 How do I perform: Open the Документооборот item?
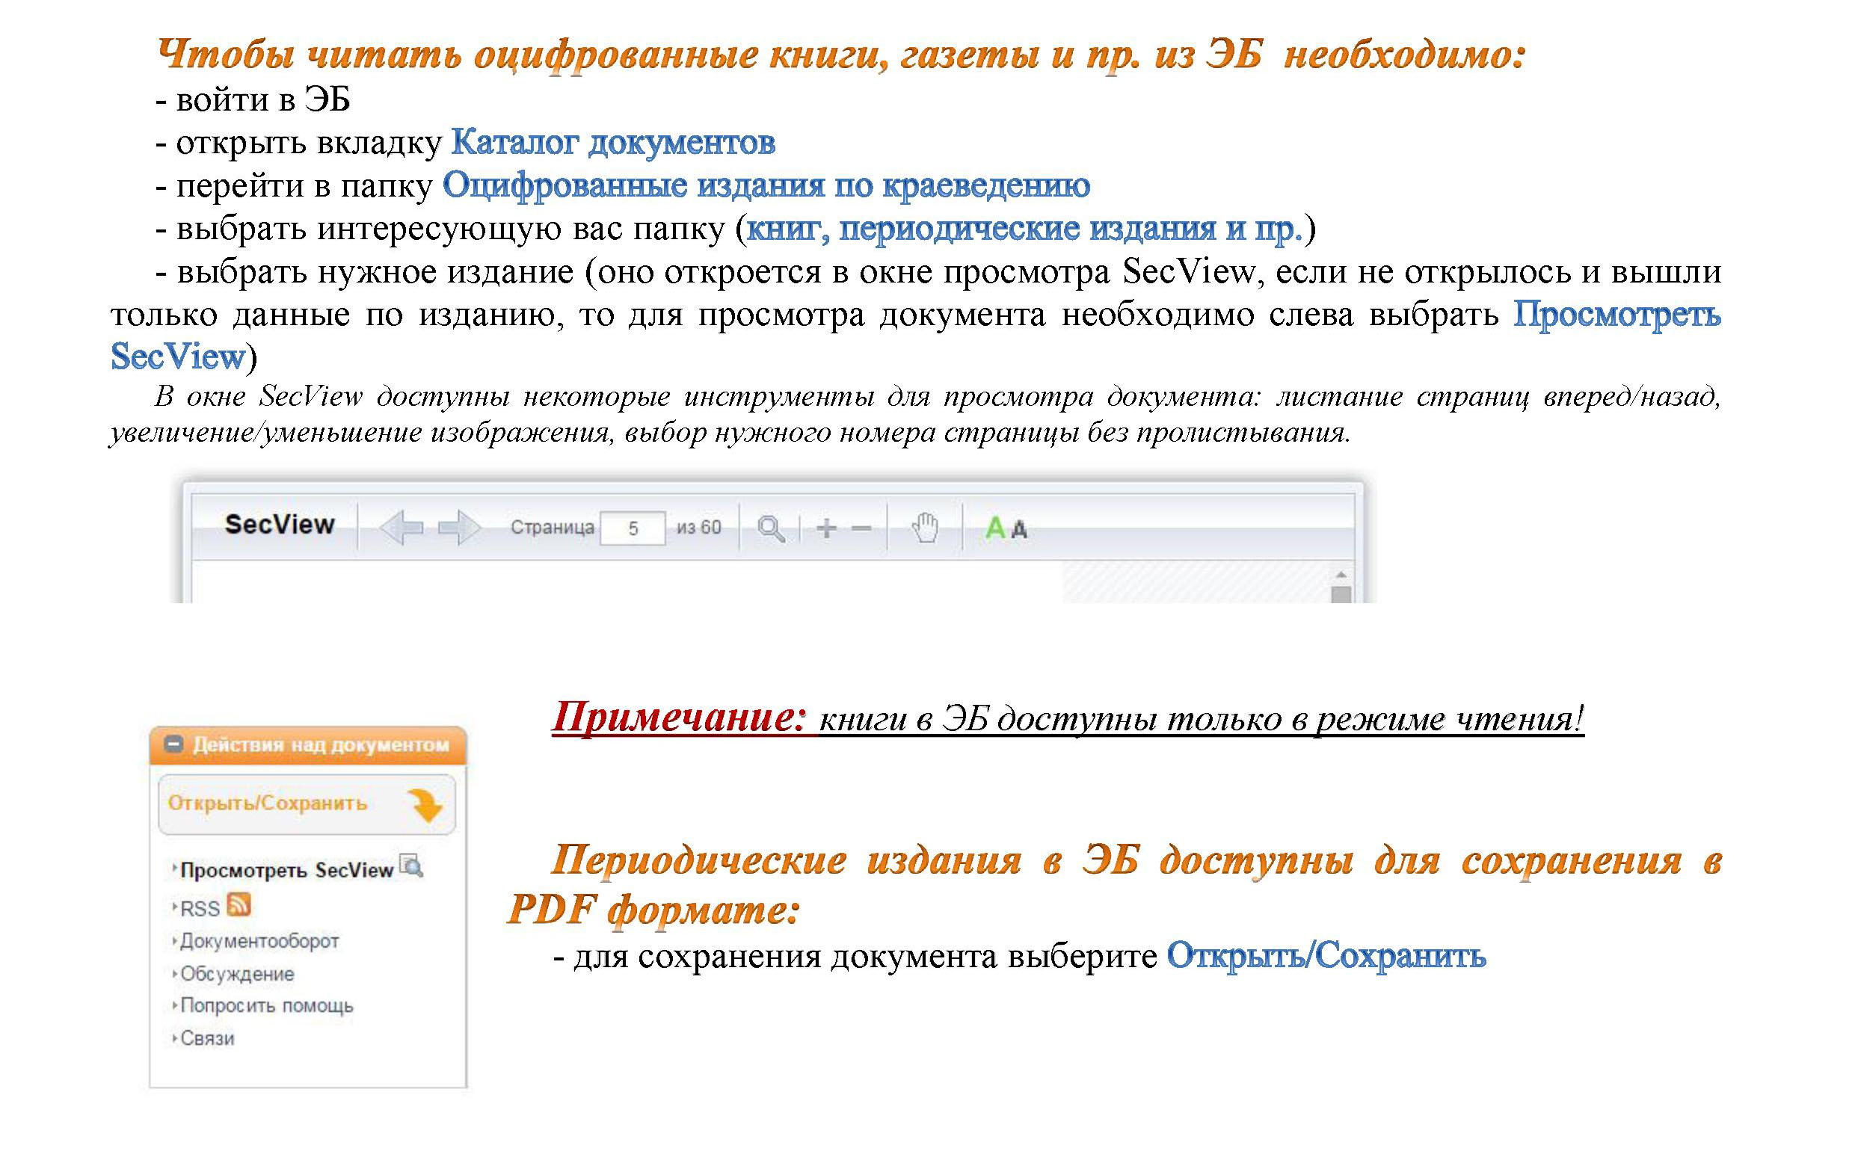(x=259, y=940)
